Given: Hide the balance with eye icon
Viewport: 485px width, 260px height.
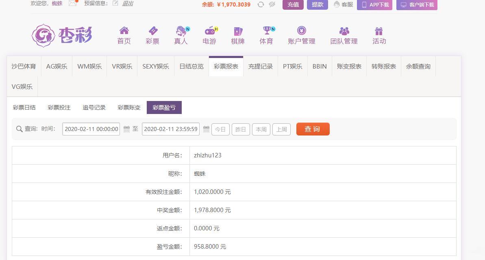Looking at the screenshot, I should coord(272,4).
